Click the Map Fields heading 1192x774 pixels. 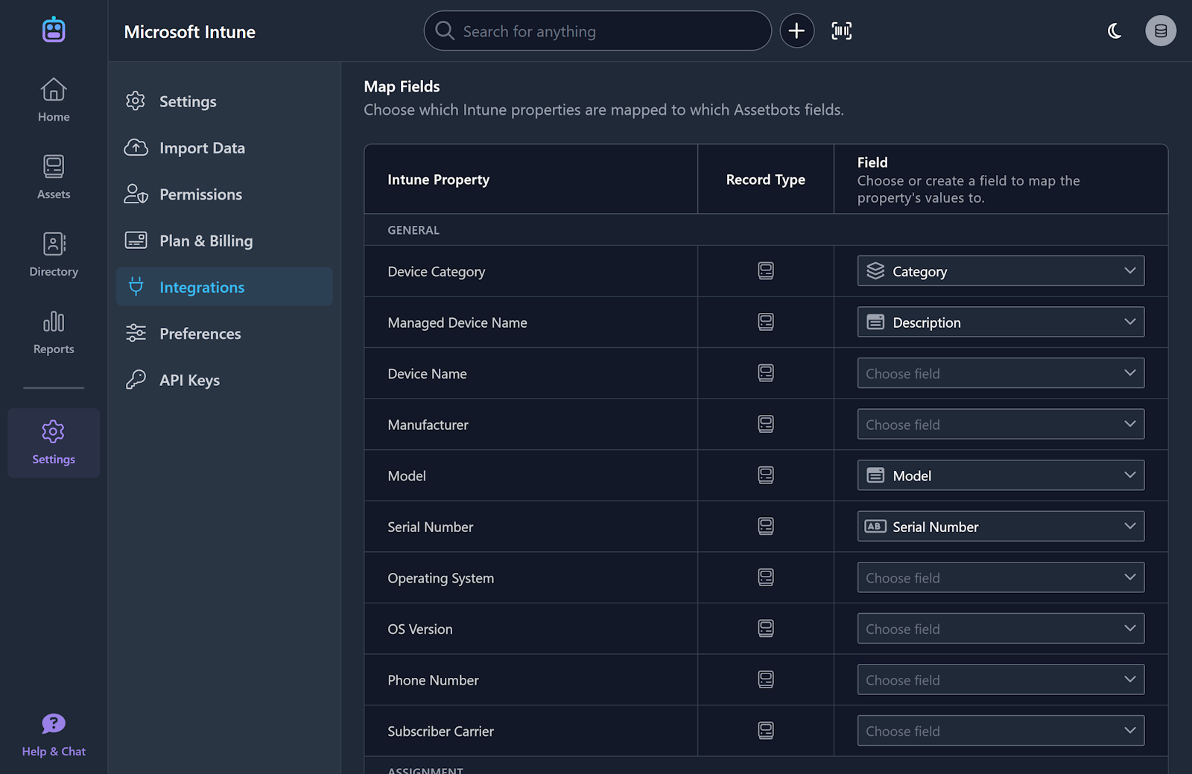point(402,86)
